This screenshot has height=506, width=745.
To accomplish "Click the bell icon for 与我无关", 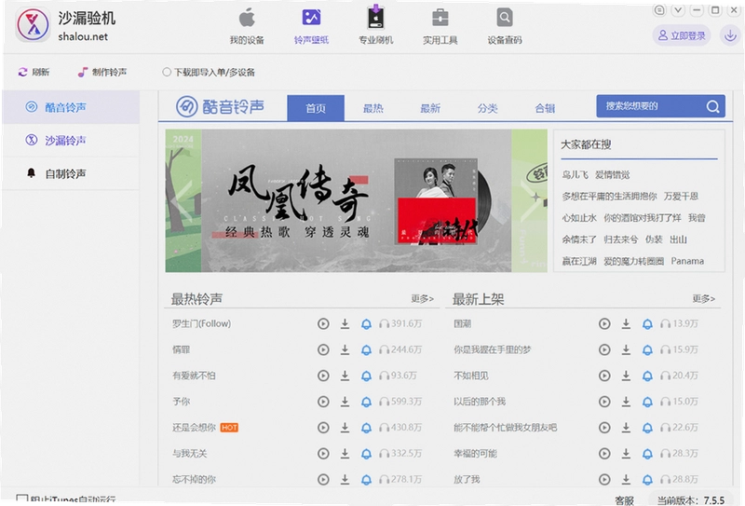I will [366, 454].
